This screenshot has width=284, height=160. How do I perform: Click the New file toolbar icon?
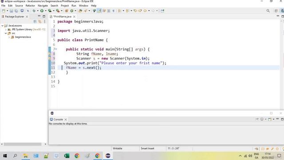pos(4,11)
